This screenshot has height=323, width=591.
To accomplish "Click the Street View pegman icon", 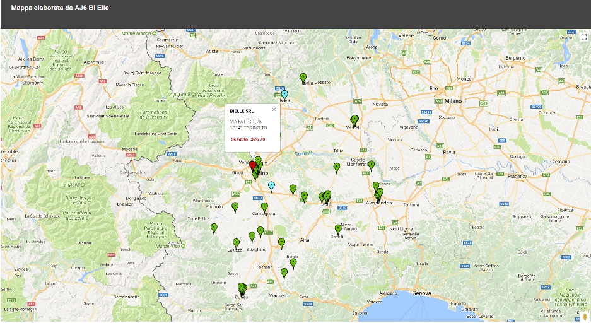I will 585,317.
